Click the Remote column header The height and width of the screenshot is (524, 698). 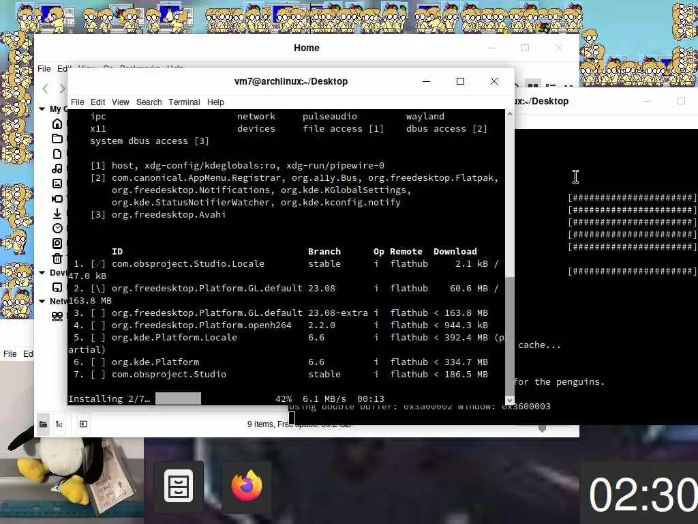click(406, 251)
